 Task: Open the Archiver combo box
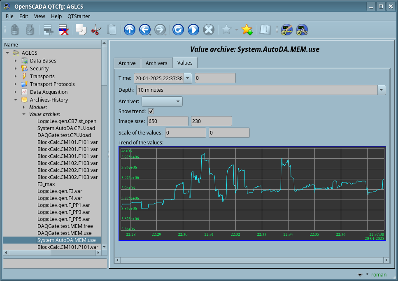pos(162,101)
